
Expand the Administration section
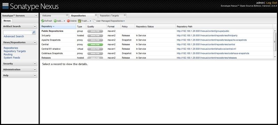coord(35,70)
